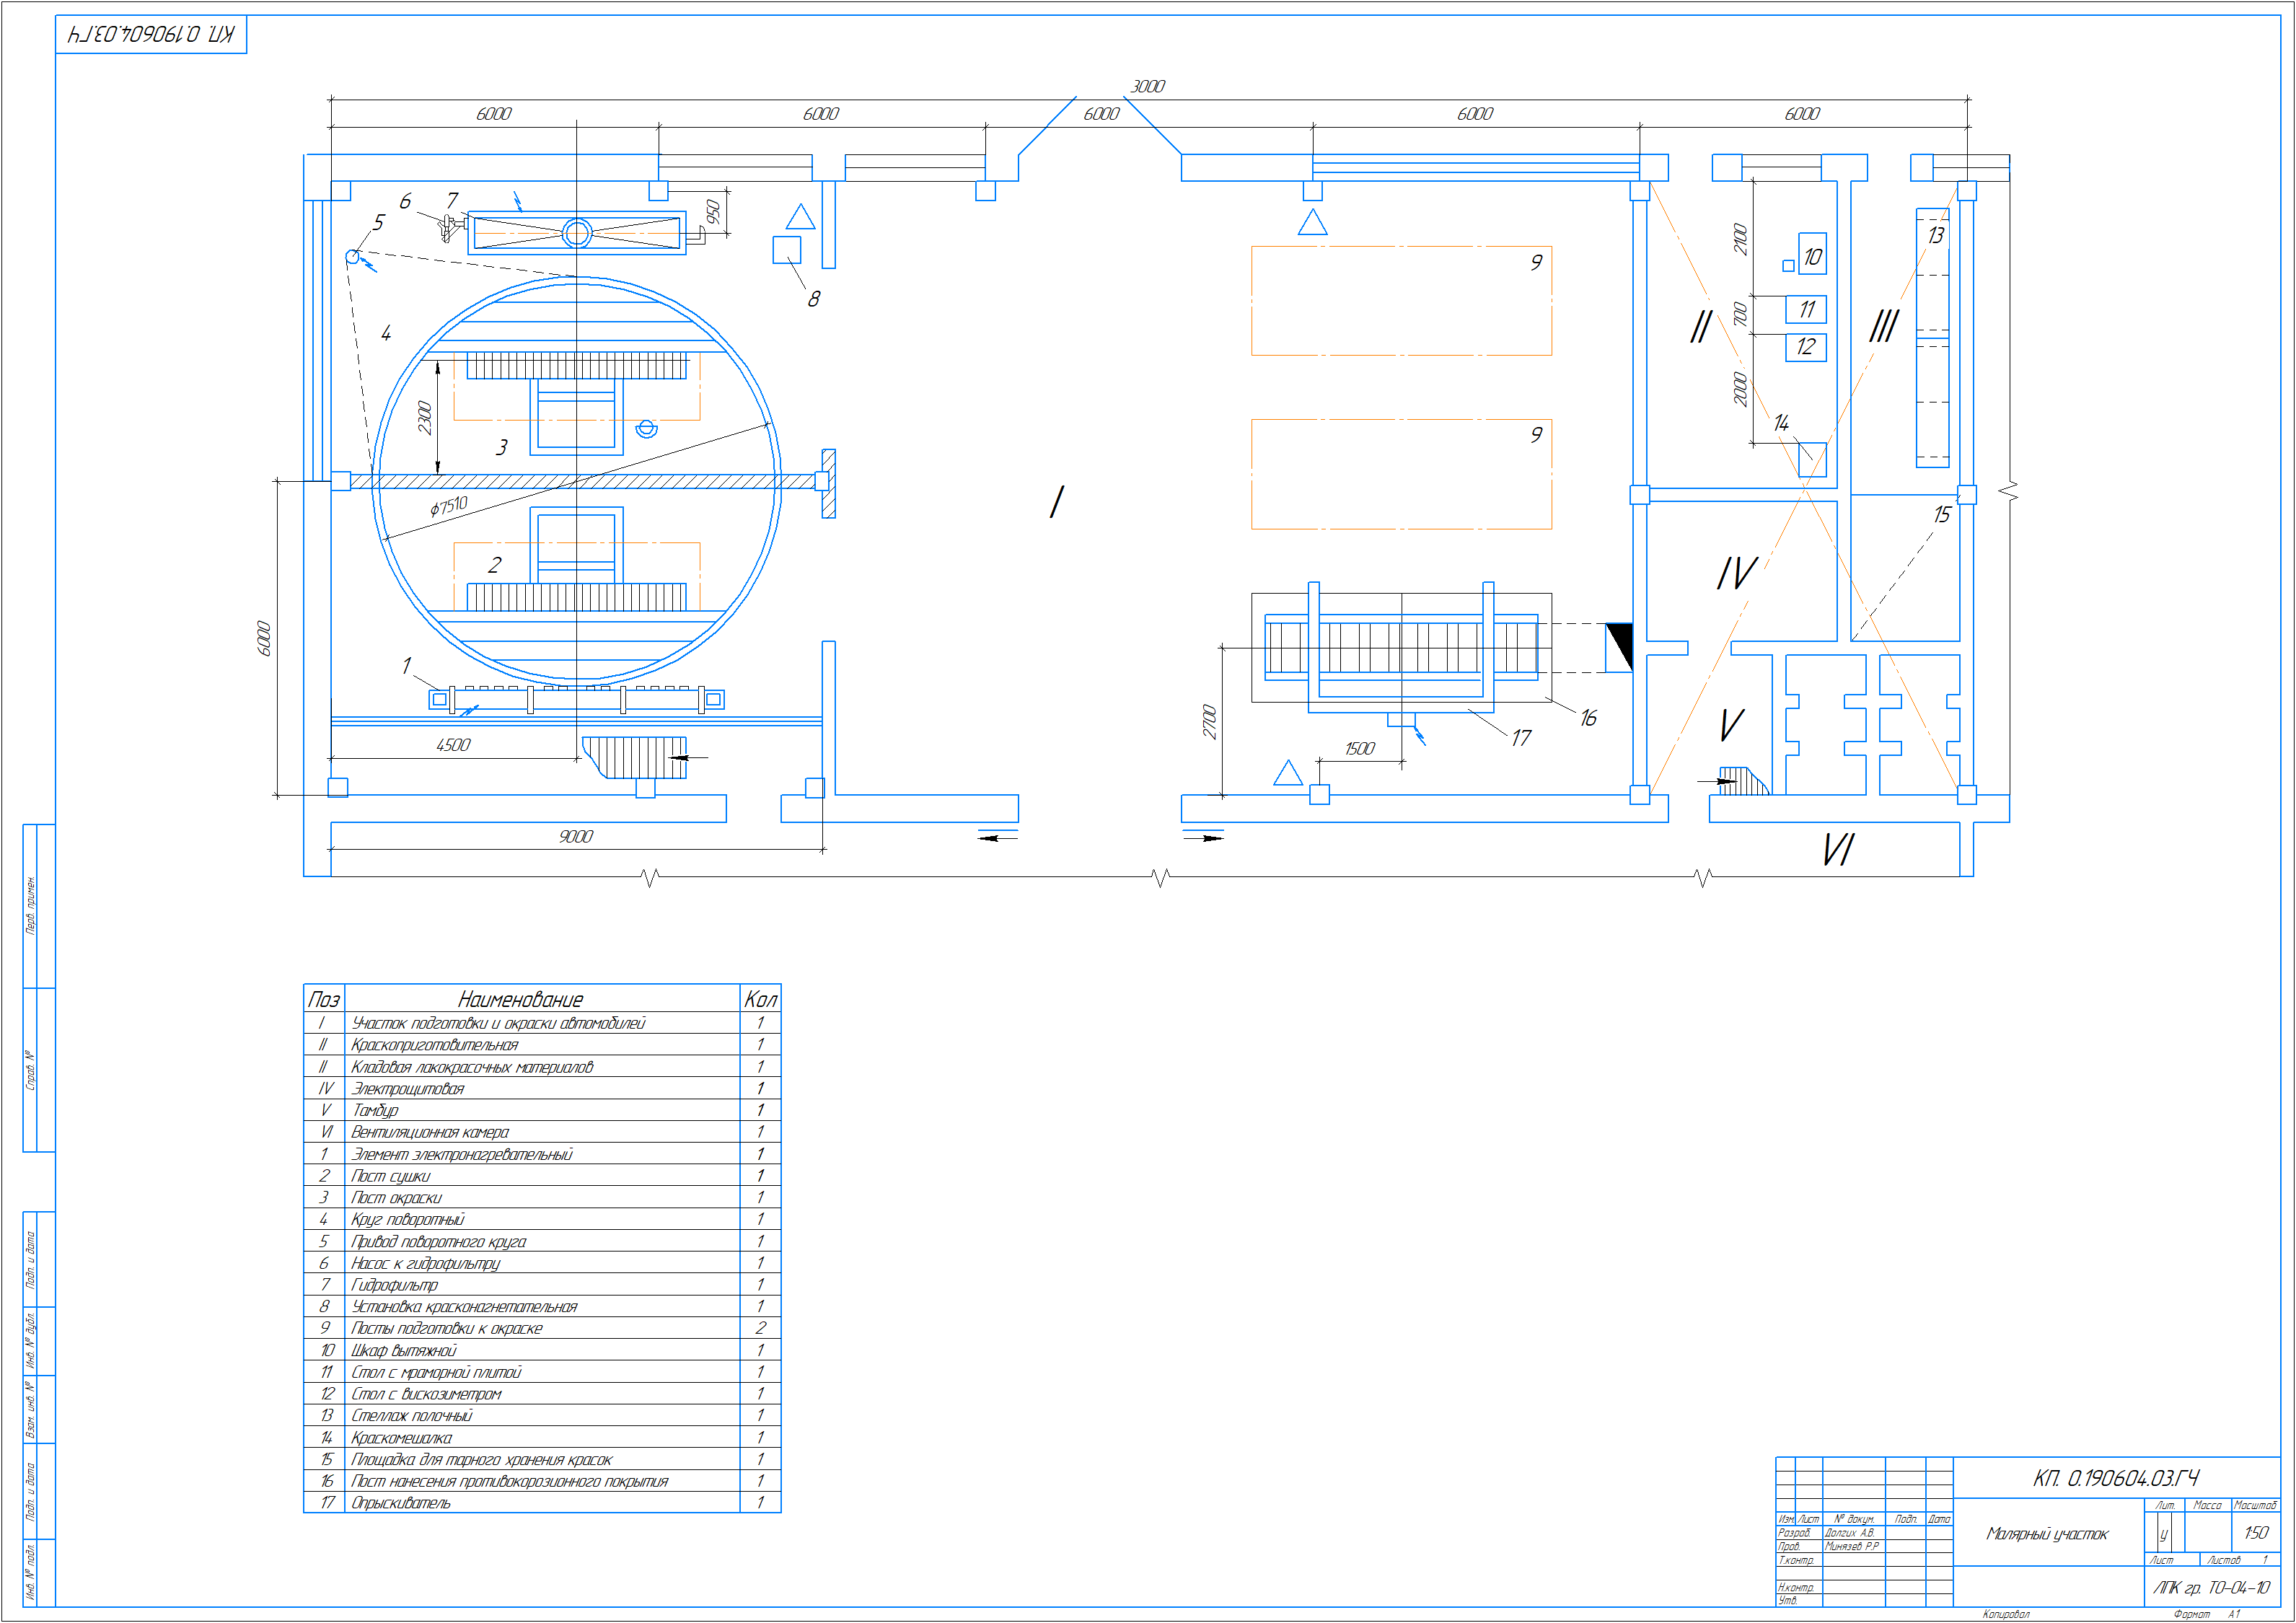
Task: Click the 'Наименование' table header
Action: point(520,999)
